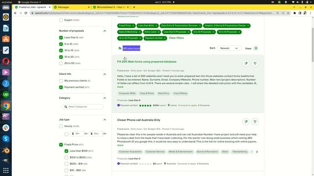Open the Google Chrome app menu in top bar
The width and height of the screenshot is (314, 176).
29,2
